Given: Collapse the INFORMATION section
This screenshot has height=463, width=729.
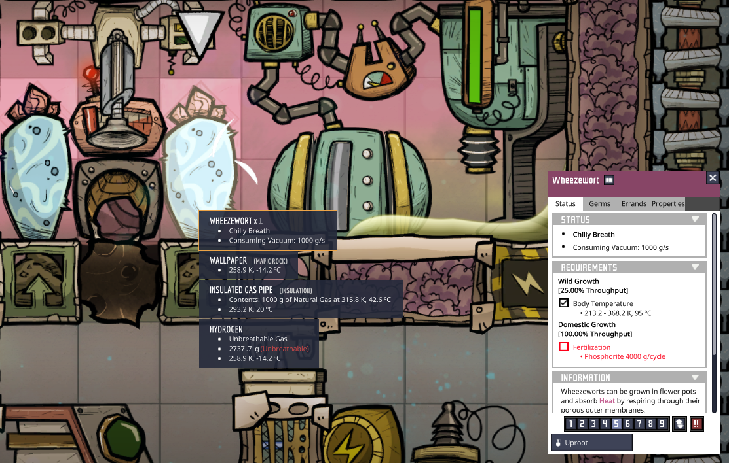Looking at the screenshot, I should click(695, 377).
